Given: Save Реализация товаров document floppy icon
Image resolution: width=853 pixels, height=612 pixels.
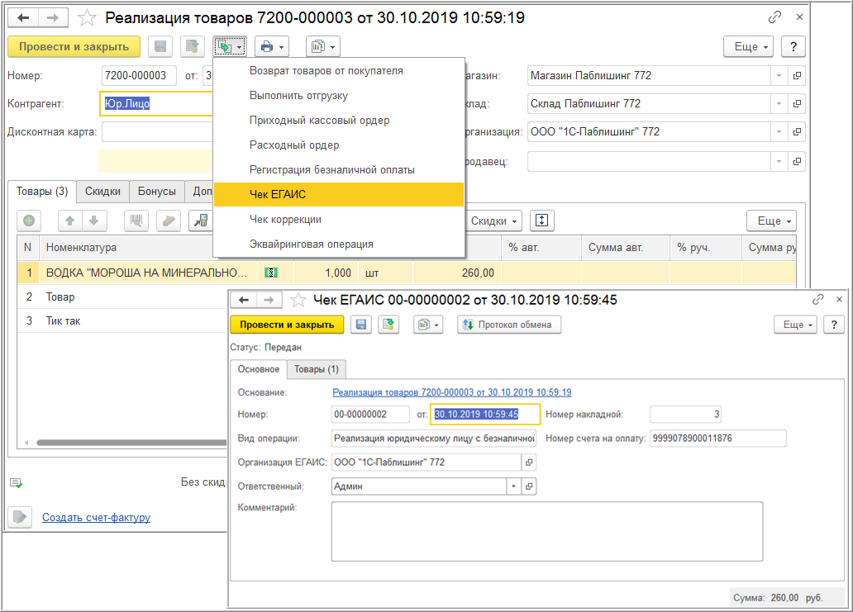Looking at the screenshot, I should point(160,47).
